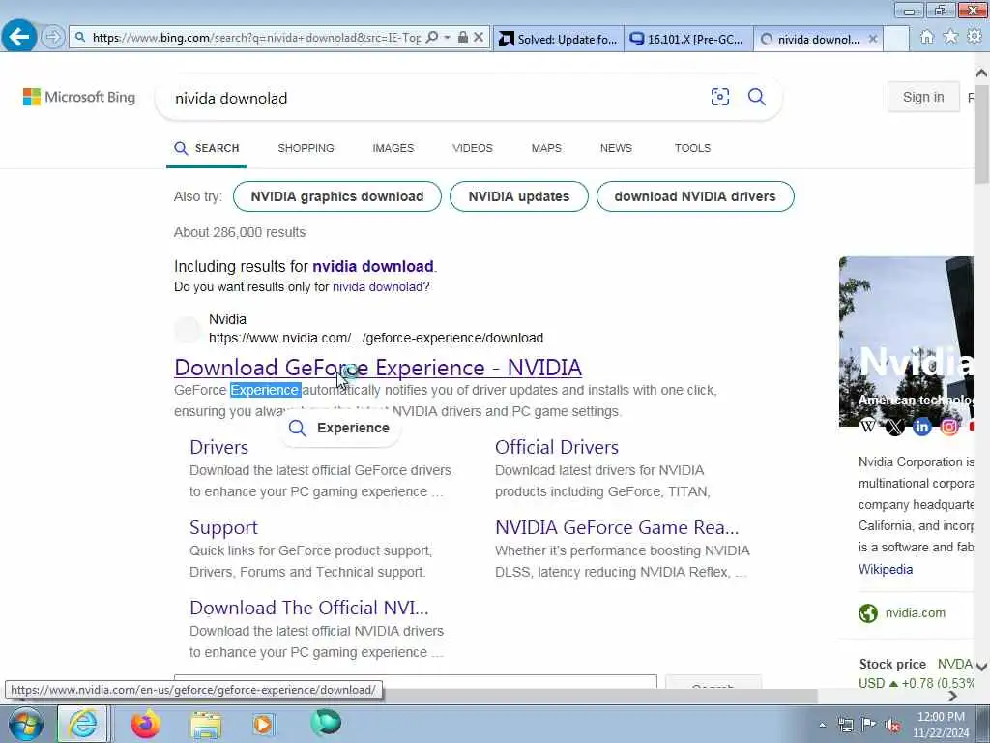The image size is (990, 743).
Task: Click the Nvidia knowledge panel image
Action: (x=906, y=342)
